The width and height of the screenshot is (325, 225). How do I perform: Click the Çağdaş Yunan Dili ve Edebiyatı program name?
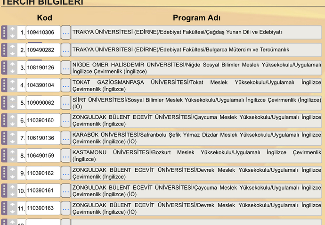[196, 33]
